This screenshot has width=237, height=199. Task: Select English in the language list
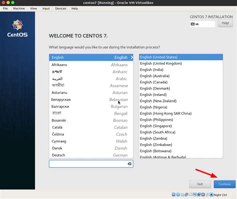[91, 57]
